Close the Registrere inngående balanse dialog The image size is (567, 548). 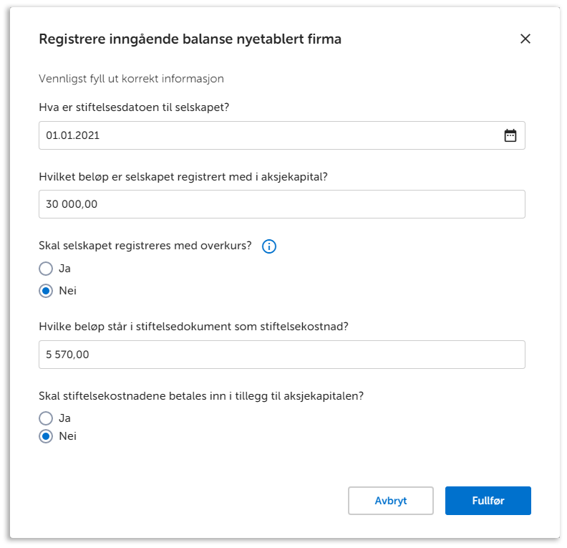[x=525, y=39]
